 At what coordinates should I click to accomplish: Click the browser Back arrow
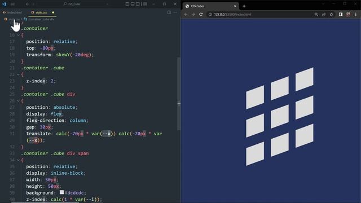(186, 14)
